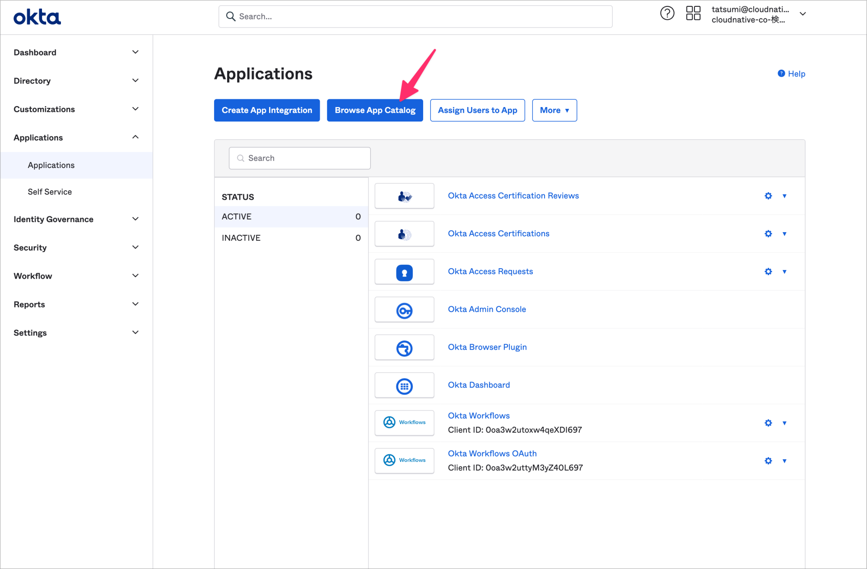Screen dimensions: 867x569
Task: Select Self Service in the sidebar
Action: click(x=50, y=191)
